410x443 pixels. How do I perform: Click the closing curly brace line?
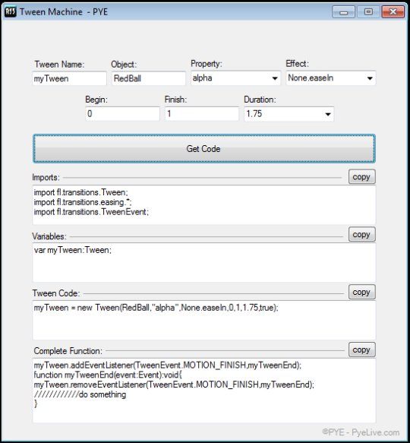(x=36, y=404)
